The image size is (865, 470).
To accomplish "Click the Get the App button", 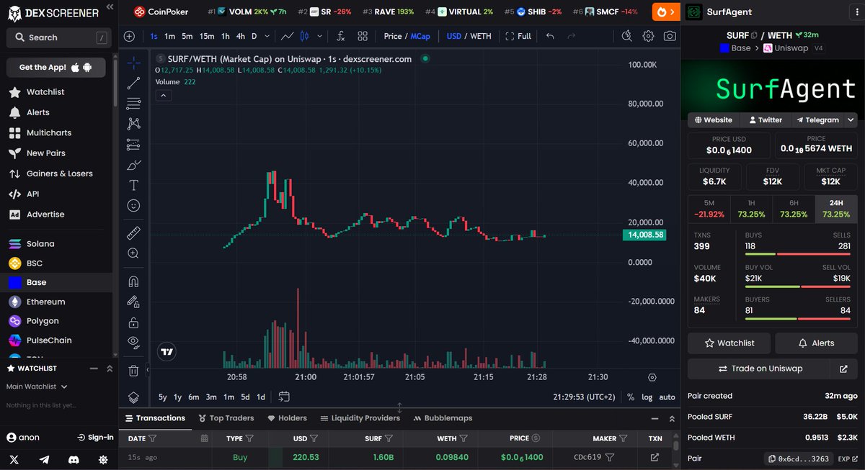I will pyautogui.click(x=56, y=68).
